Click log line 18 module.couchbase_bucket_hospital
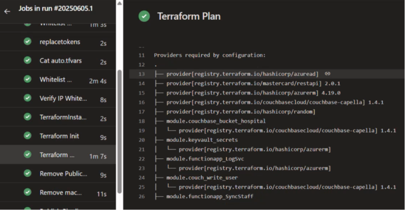405x210 pixels. coord(216,121)
